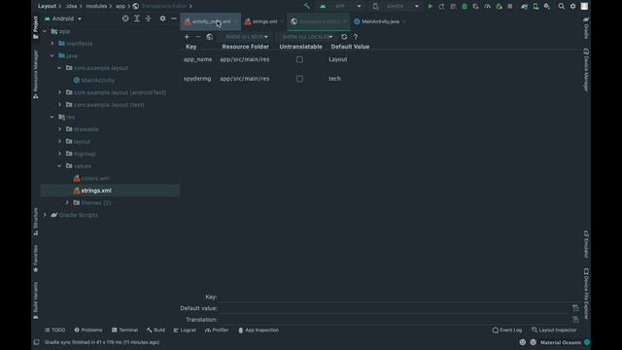This screenshot has width=622, height=350.
Task: Expand the themes (2) node
Action: (67, 202)
